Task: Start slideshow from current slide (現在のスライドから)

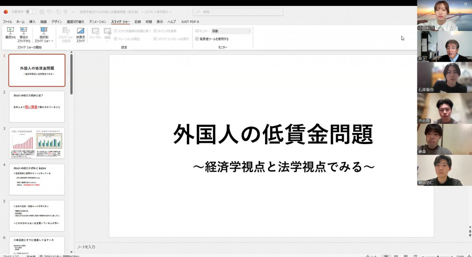Action: click(x=24, y=33)
